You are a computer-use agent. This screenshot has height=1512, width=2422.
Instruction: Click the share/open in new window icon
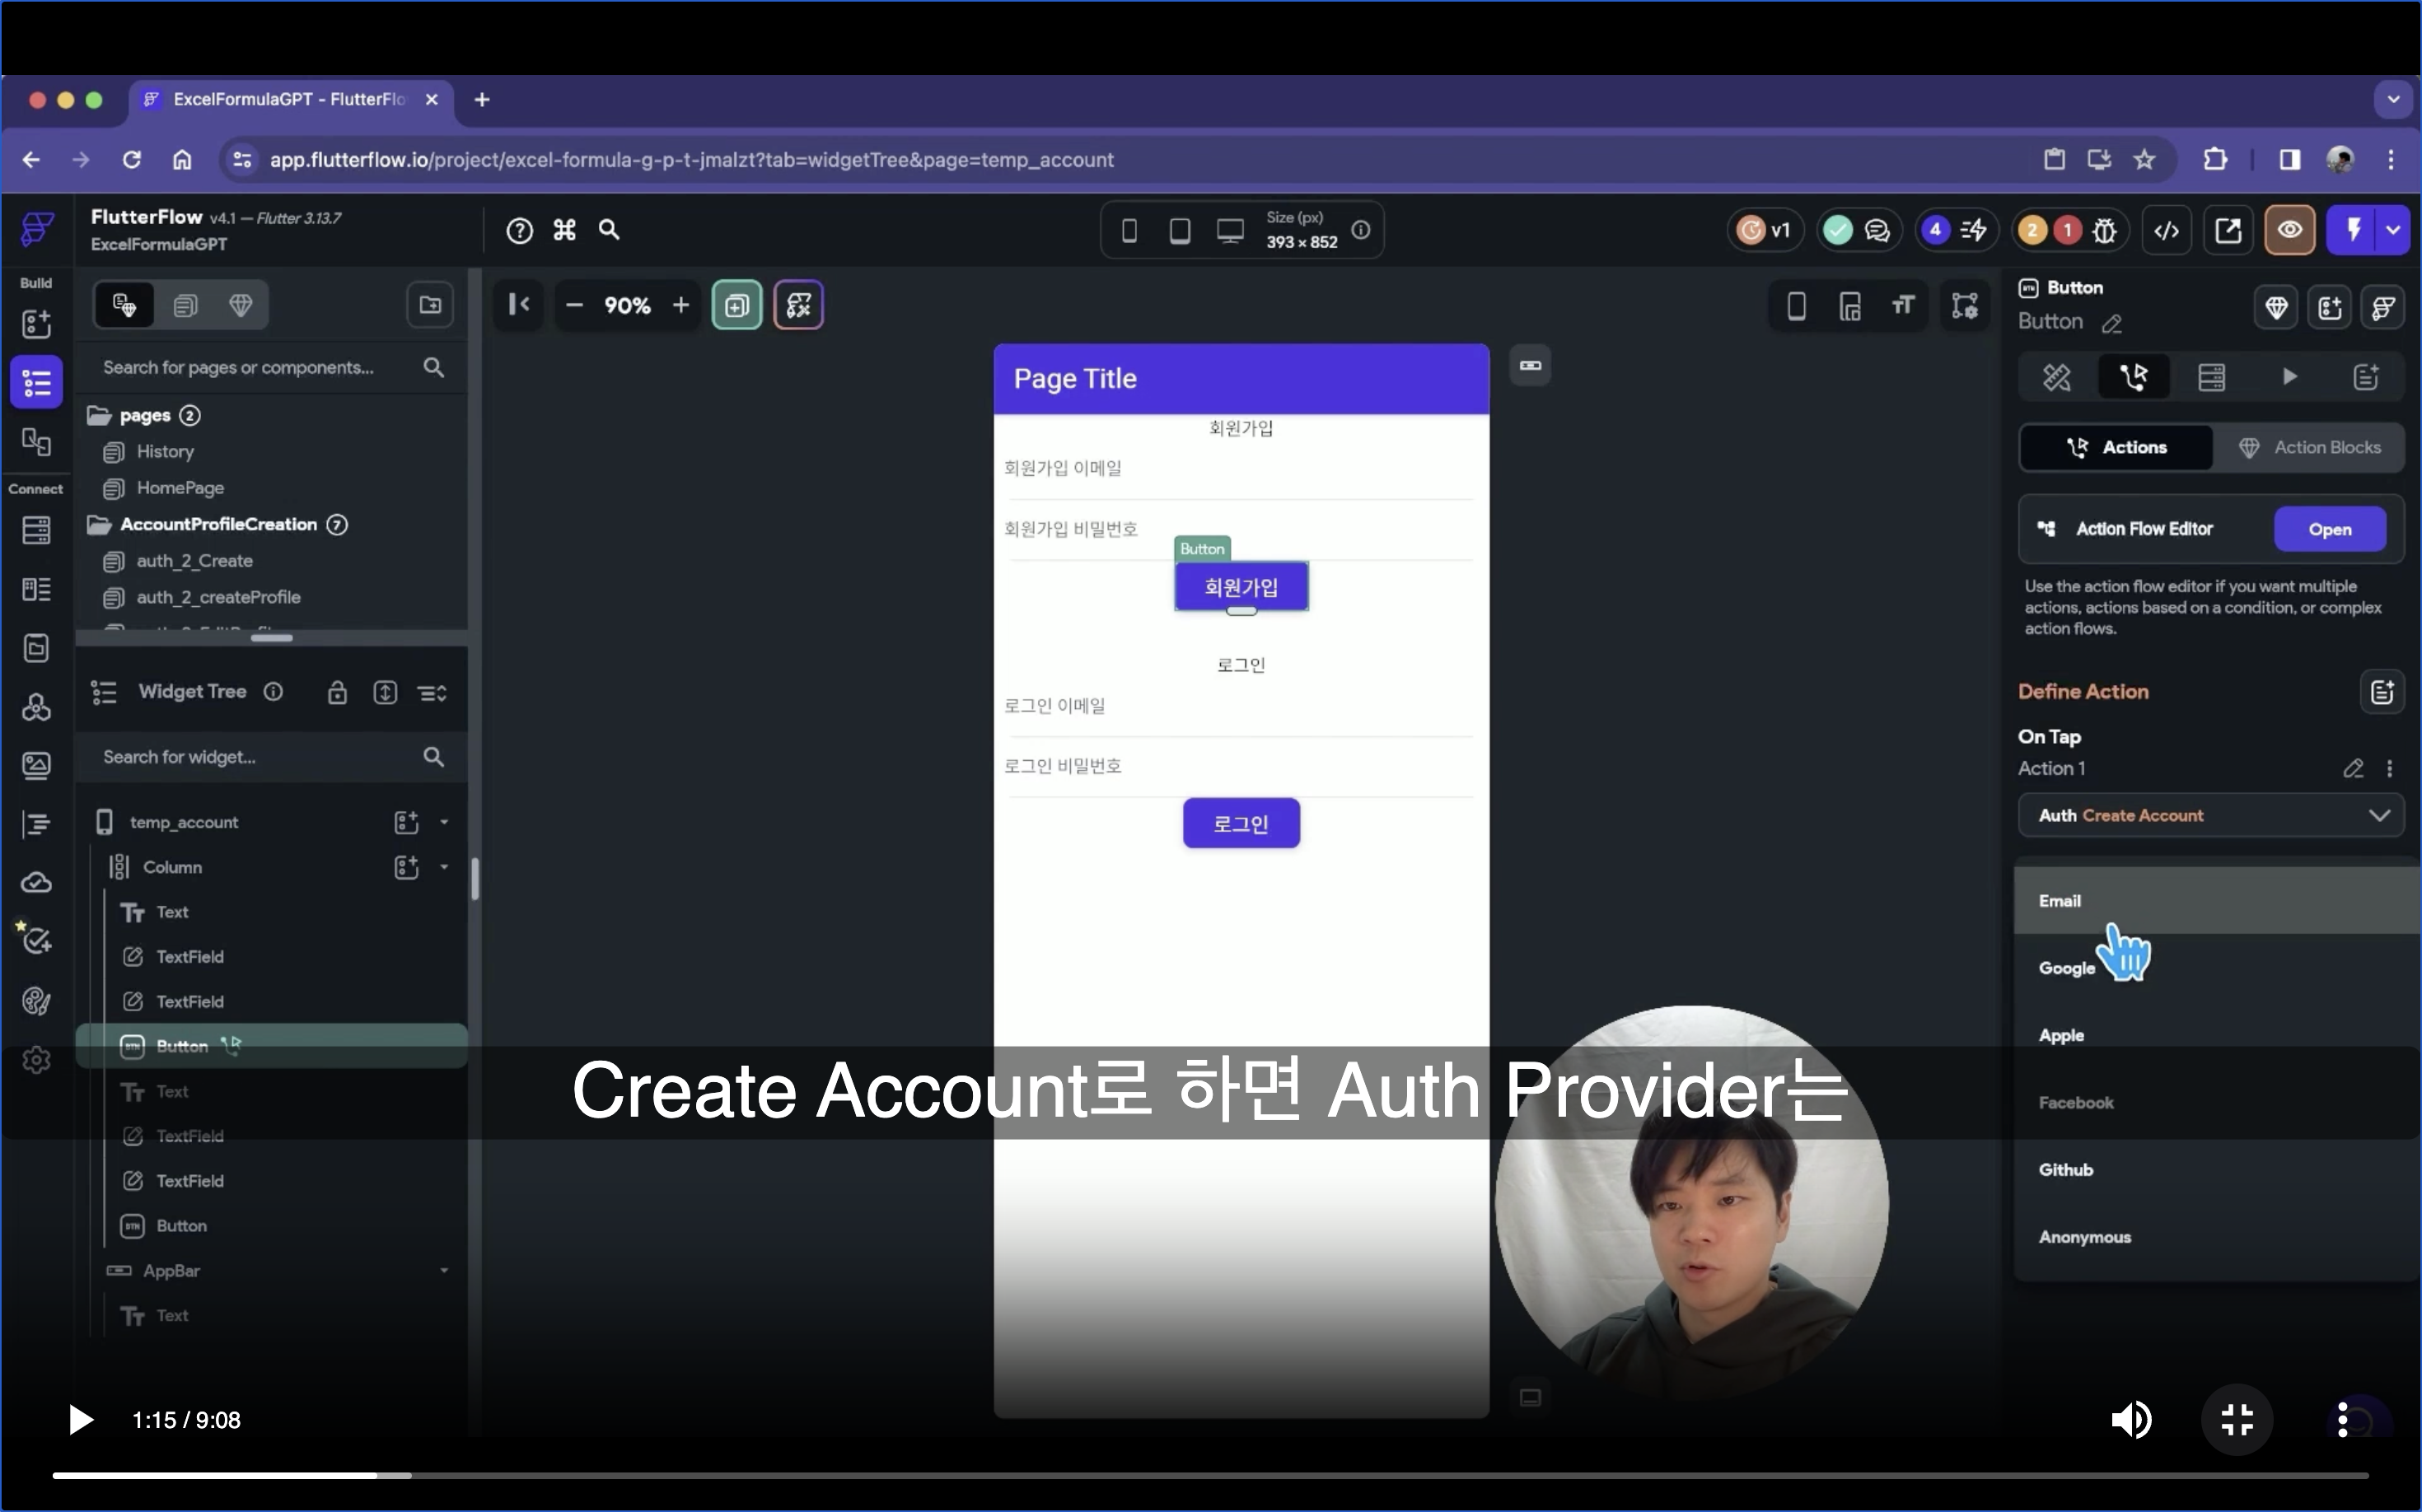pyautogui.click(x=2229, y=231)
